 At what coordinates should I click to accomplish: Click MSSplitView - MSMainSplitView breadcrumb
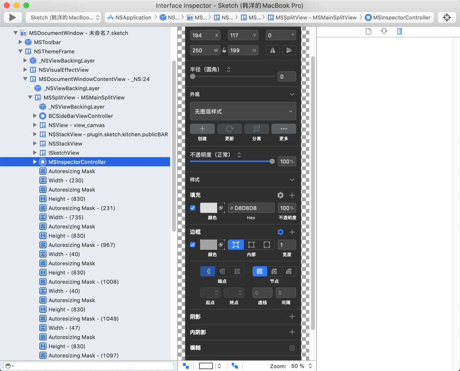(x=312, y=17)
